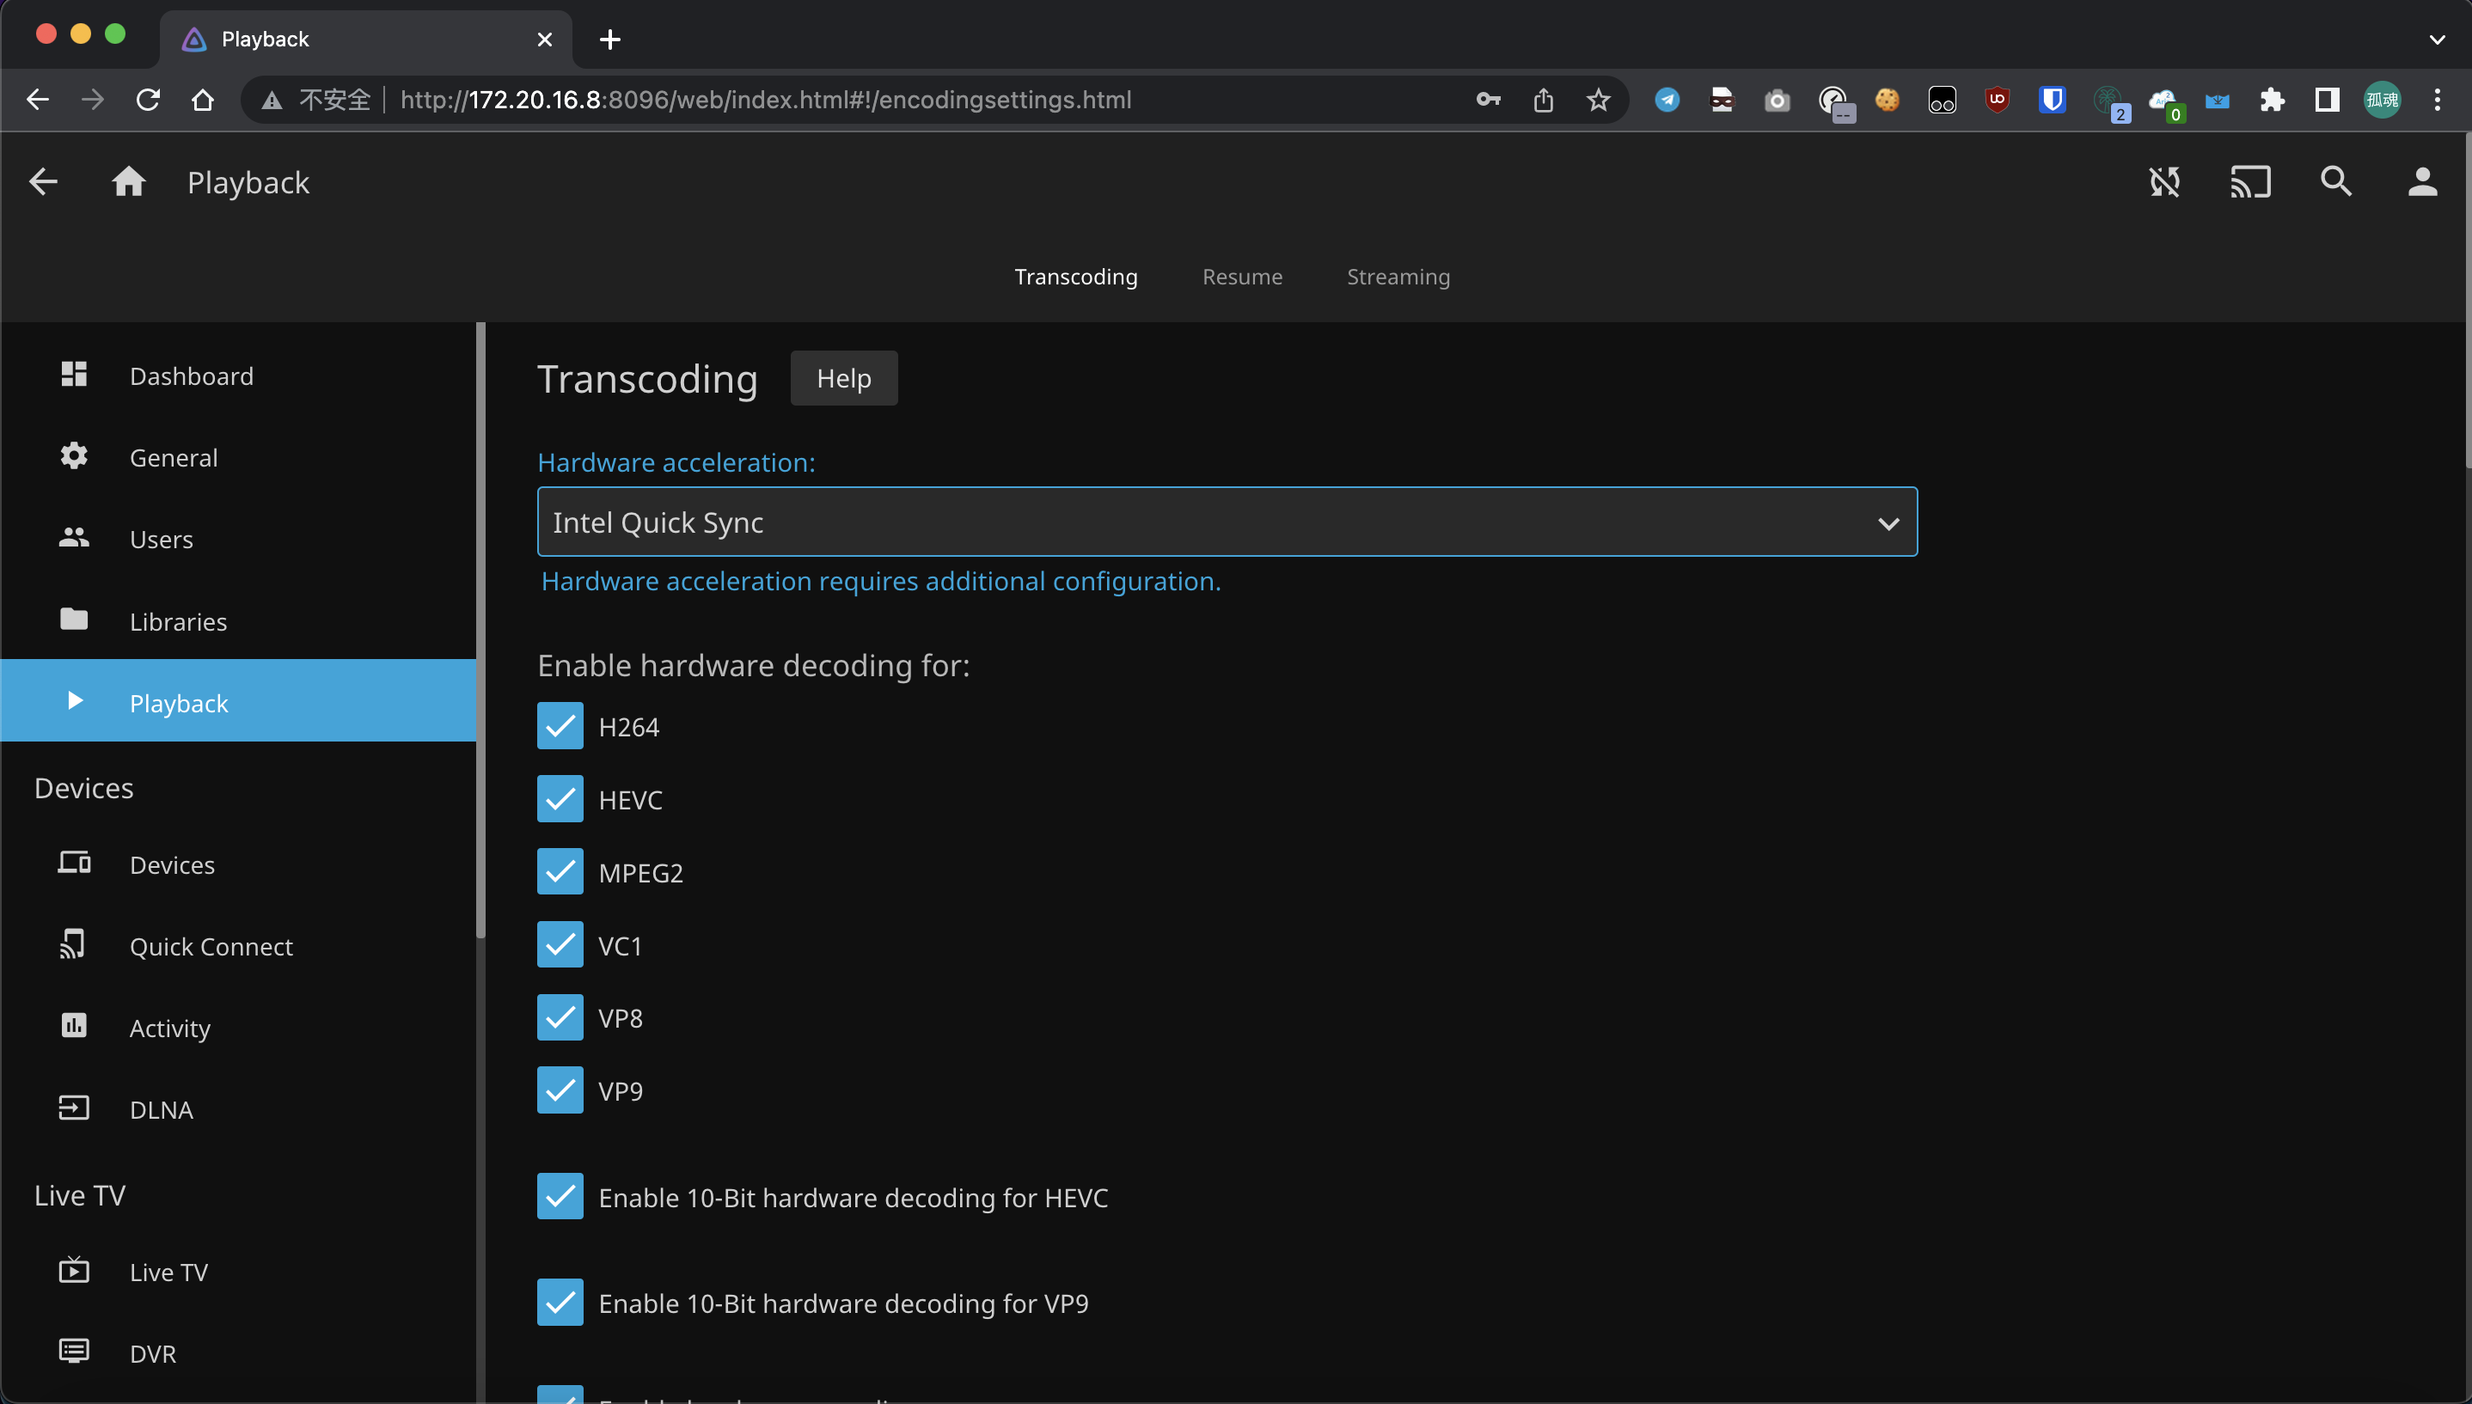Click the header back arrow

[43, 182]
